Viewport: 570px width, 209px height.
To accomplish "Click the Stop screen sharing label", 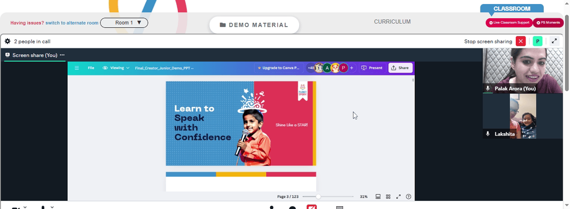I will (x=488, y=42).
